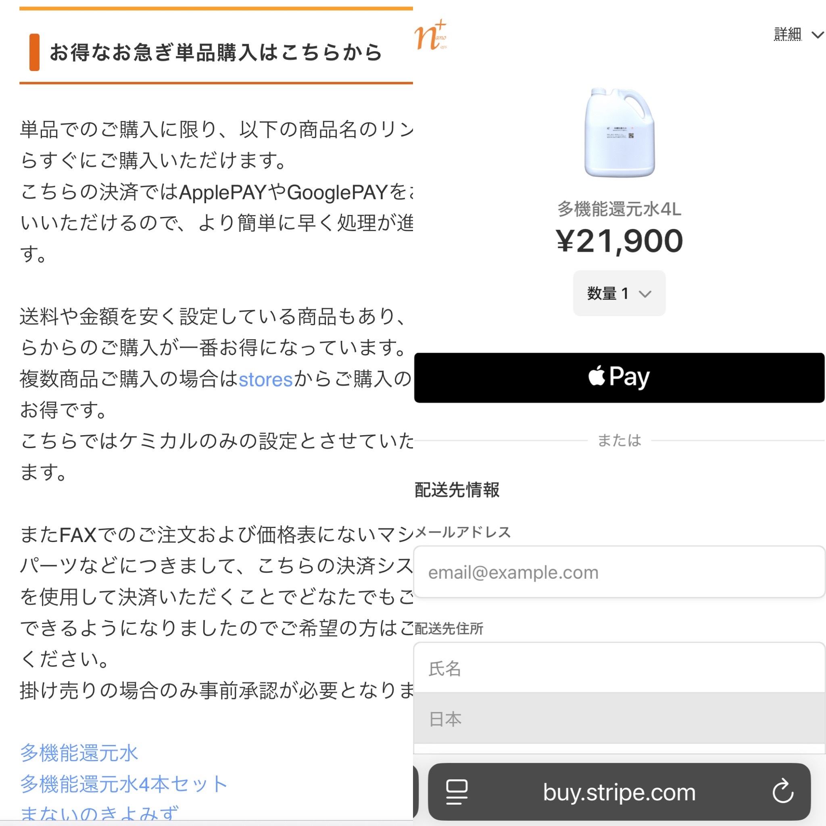Click the 多機能還元水4L product title
The height and width of the screenshot is (826, 826).
[x=619, y=209]
